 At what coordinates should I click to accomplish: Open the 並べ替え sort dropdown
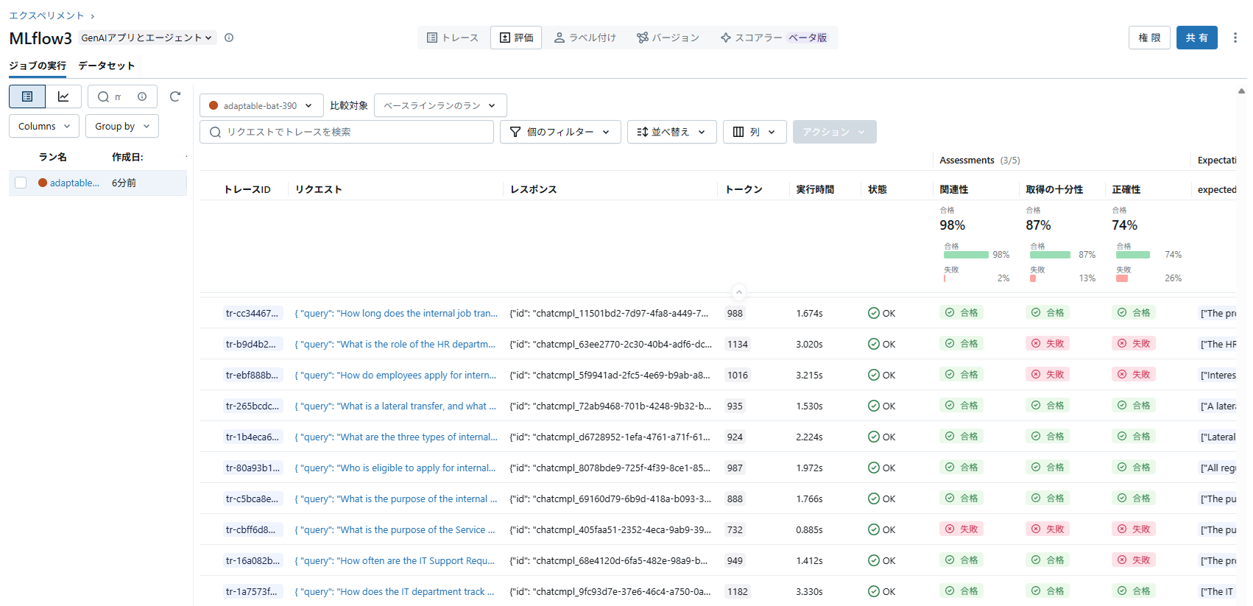coord(671,132)
